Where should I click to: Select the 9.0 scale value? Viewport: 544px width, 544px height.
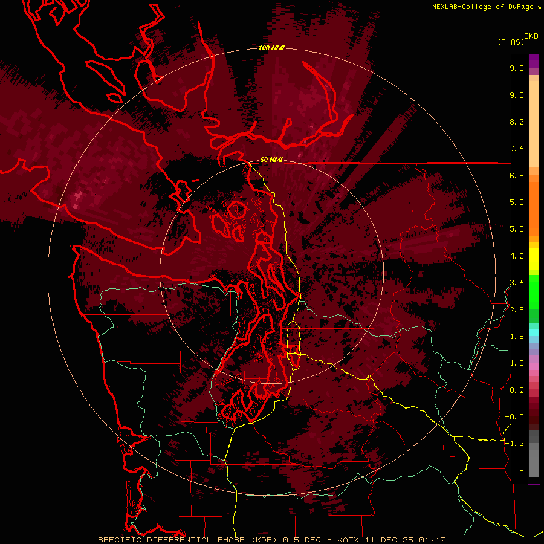517,95
